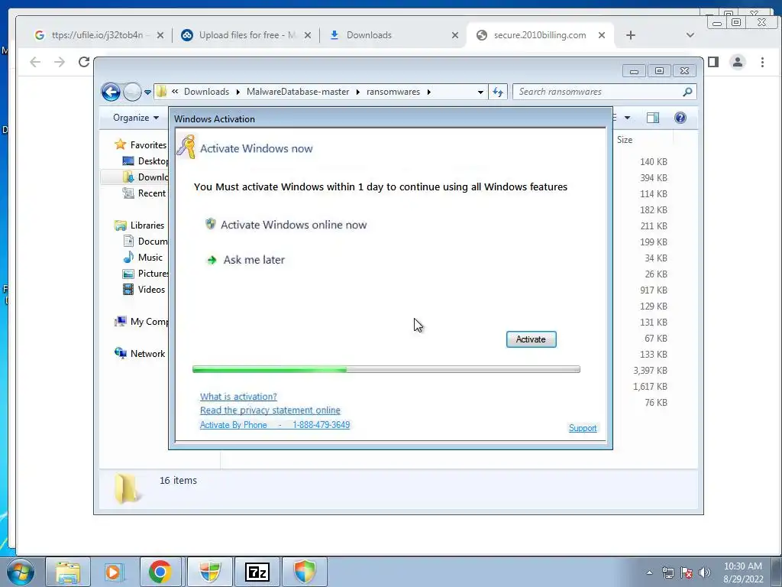
Task: Select My Computer in navigation pane
Action: [141, 322]
